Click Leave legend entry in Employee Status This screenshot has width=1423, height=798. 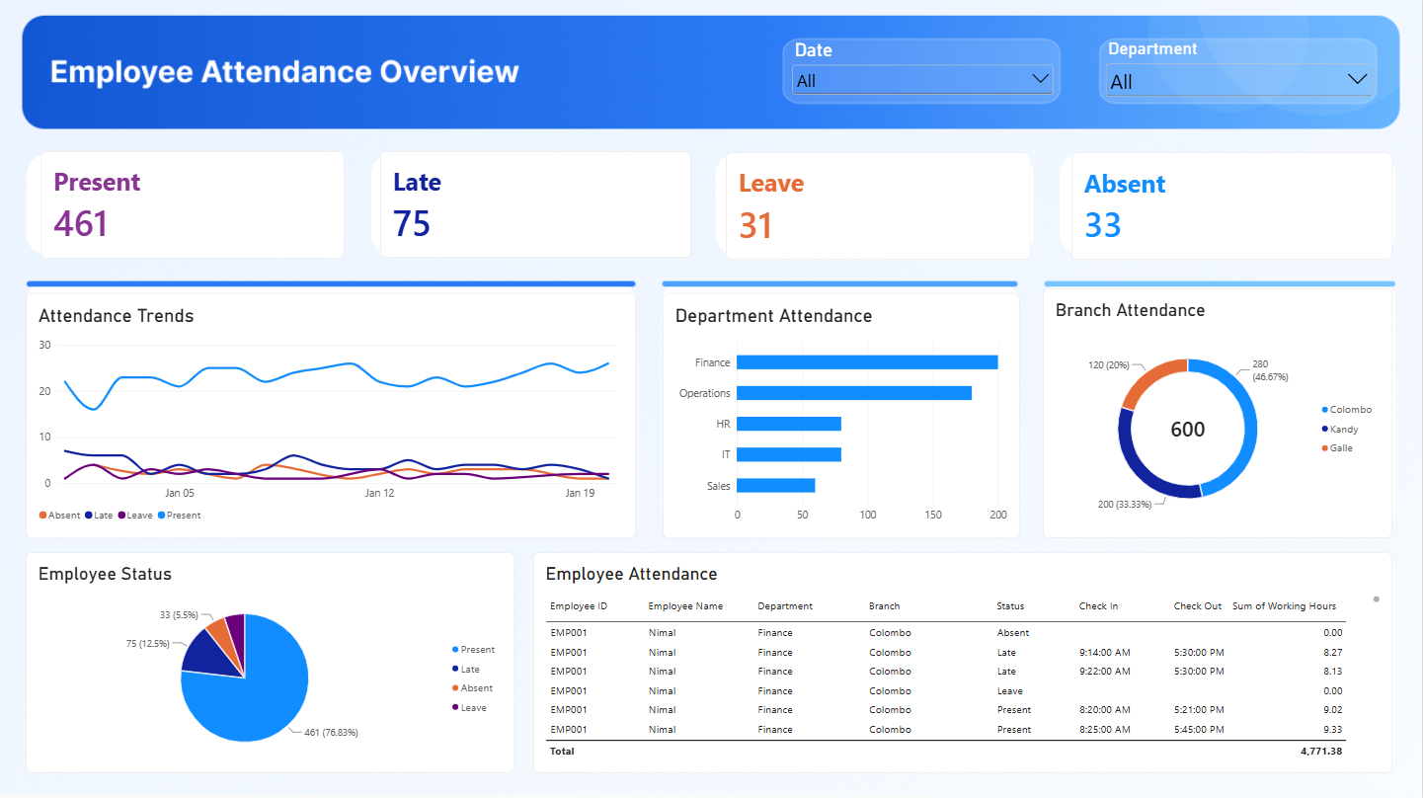pyautogui.click(x=469, y=708)
